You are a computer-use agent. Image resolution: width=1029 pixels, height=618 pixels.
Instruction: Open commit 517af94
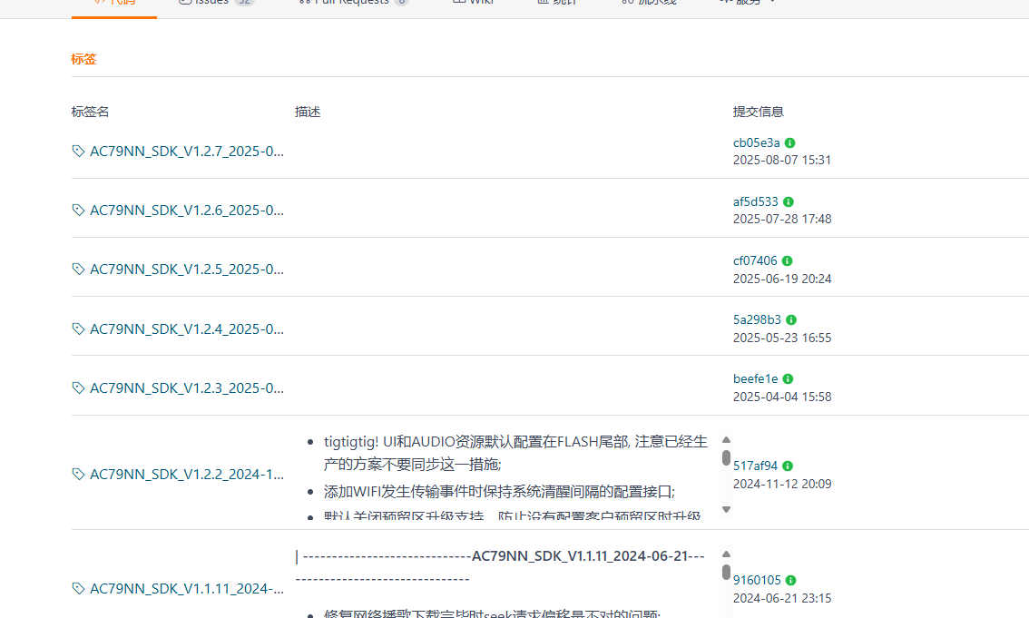pyautogui.click(x=755, y=466)
